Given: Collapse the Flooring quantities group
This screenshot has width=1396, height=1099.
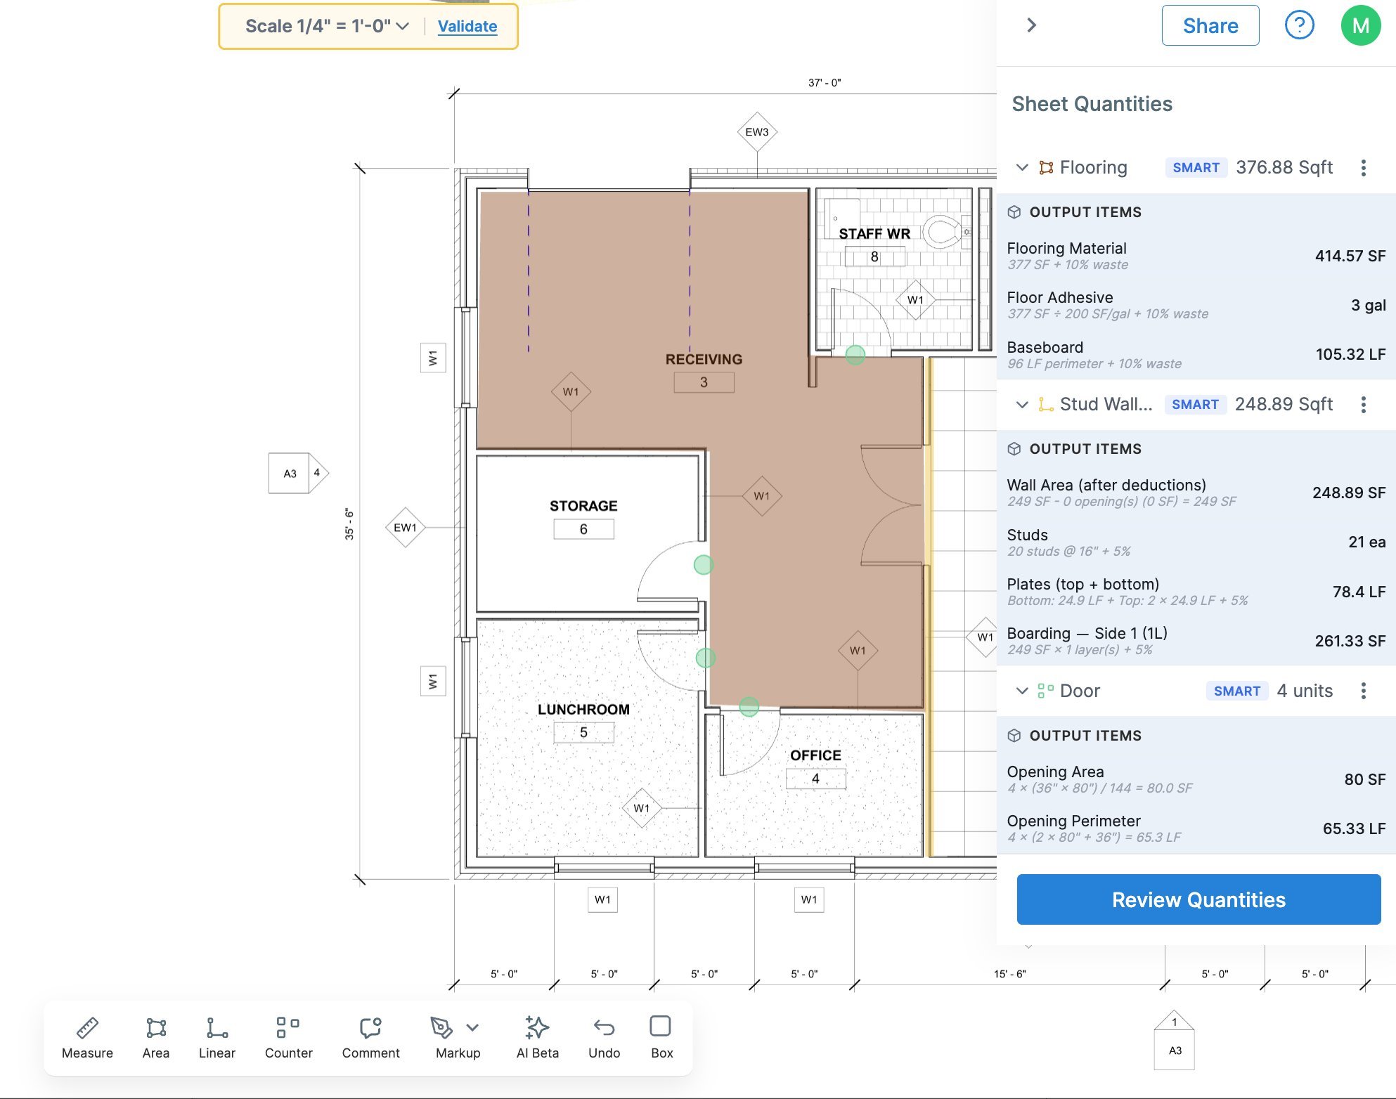Looking at the screenshot, I should [x=1022, y=168].
